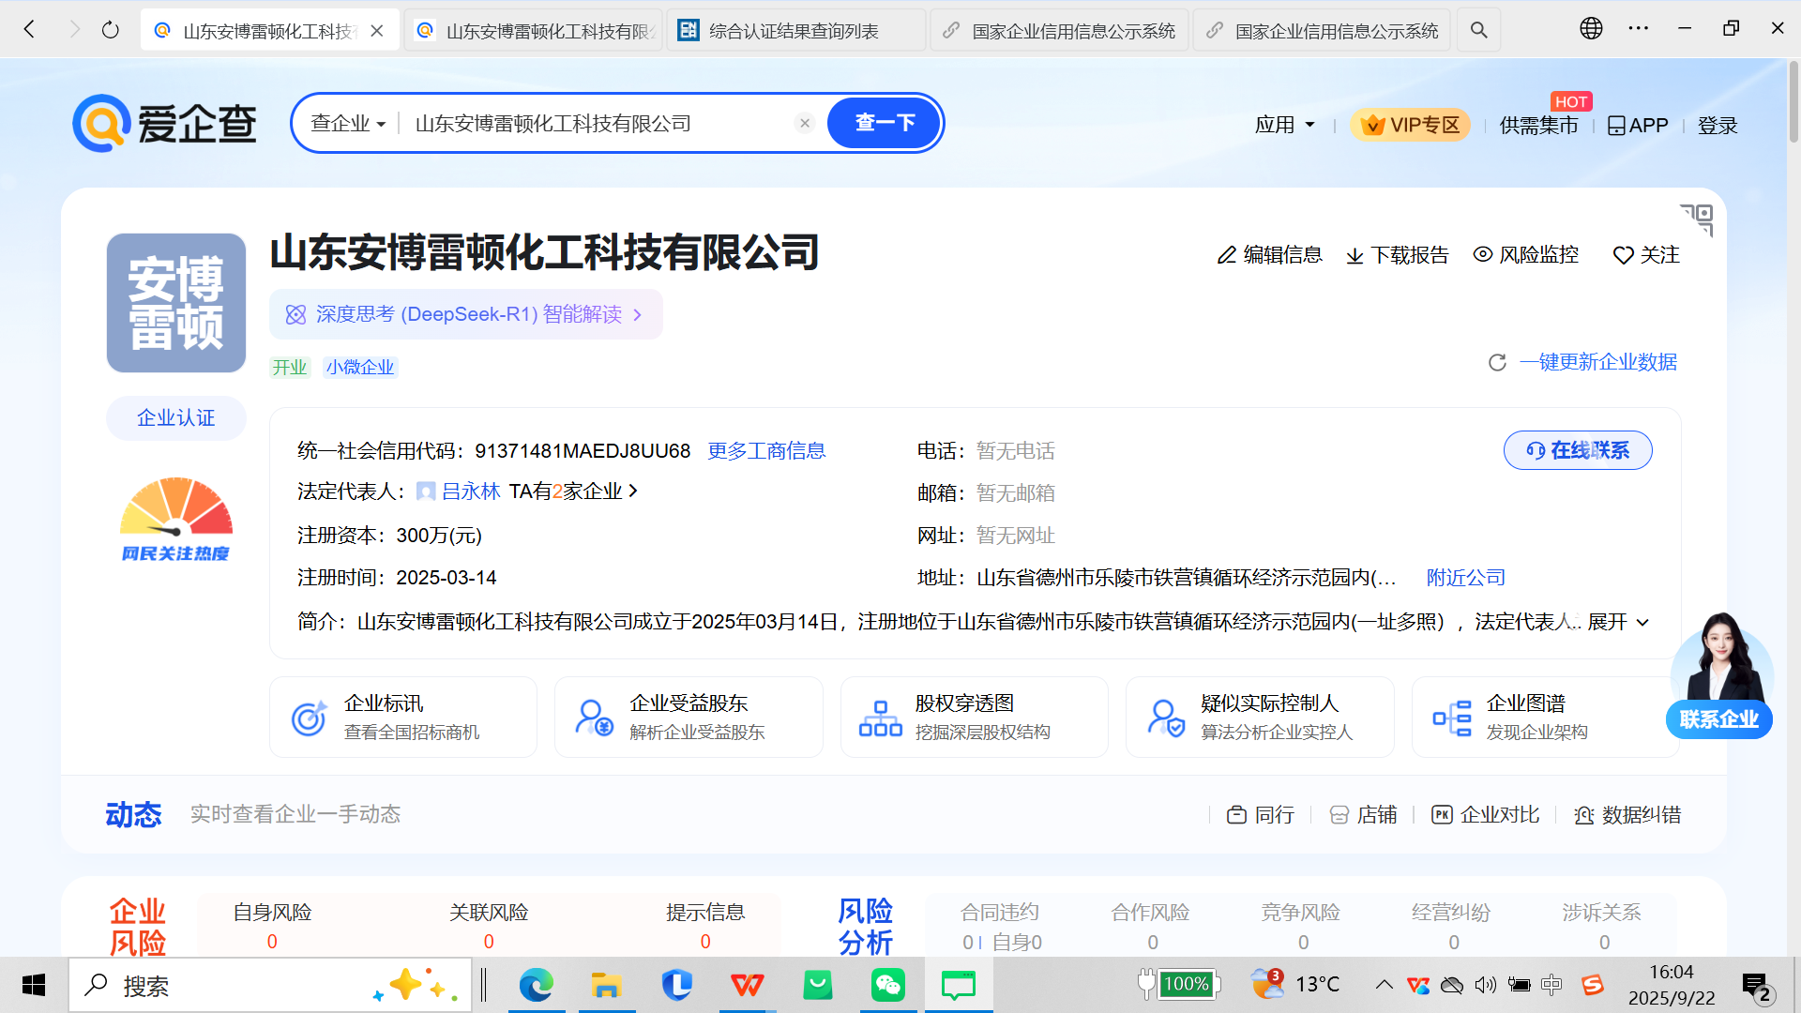Clear the search box with X icon
1801x1013 pixels.
pos(804,123)
